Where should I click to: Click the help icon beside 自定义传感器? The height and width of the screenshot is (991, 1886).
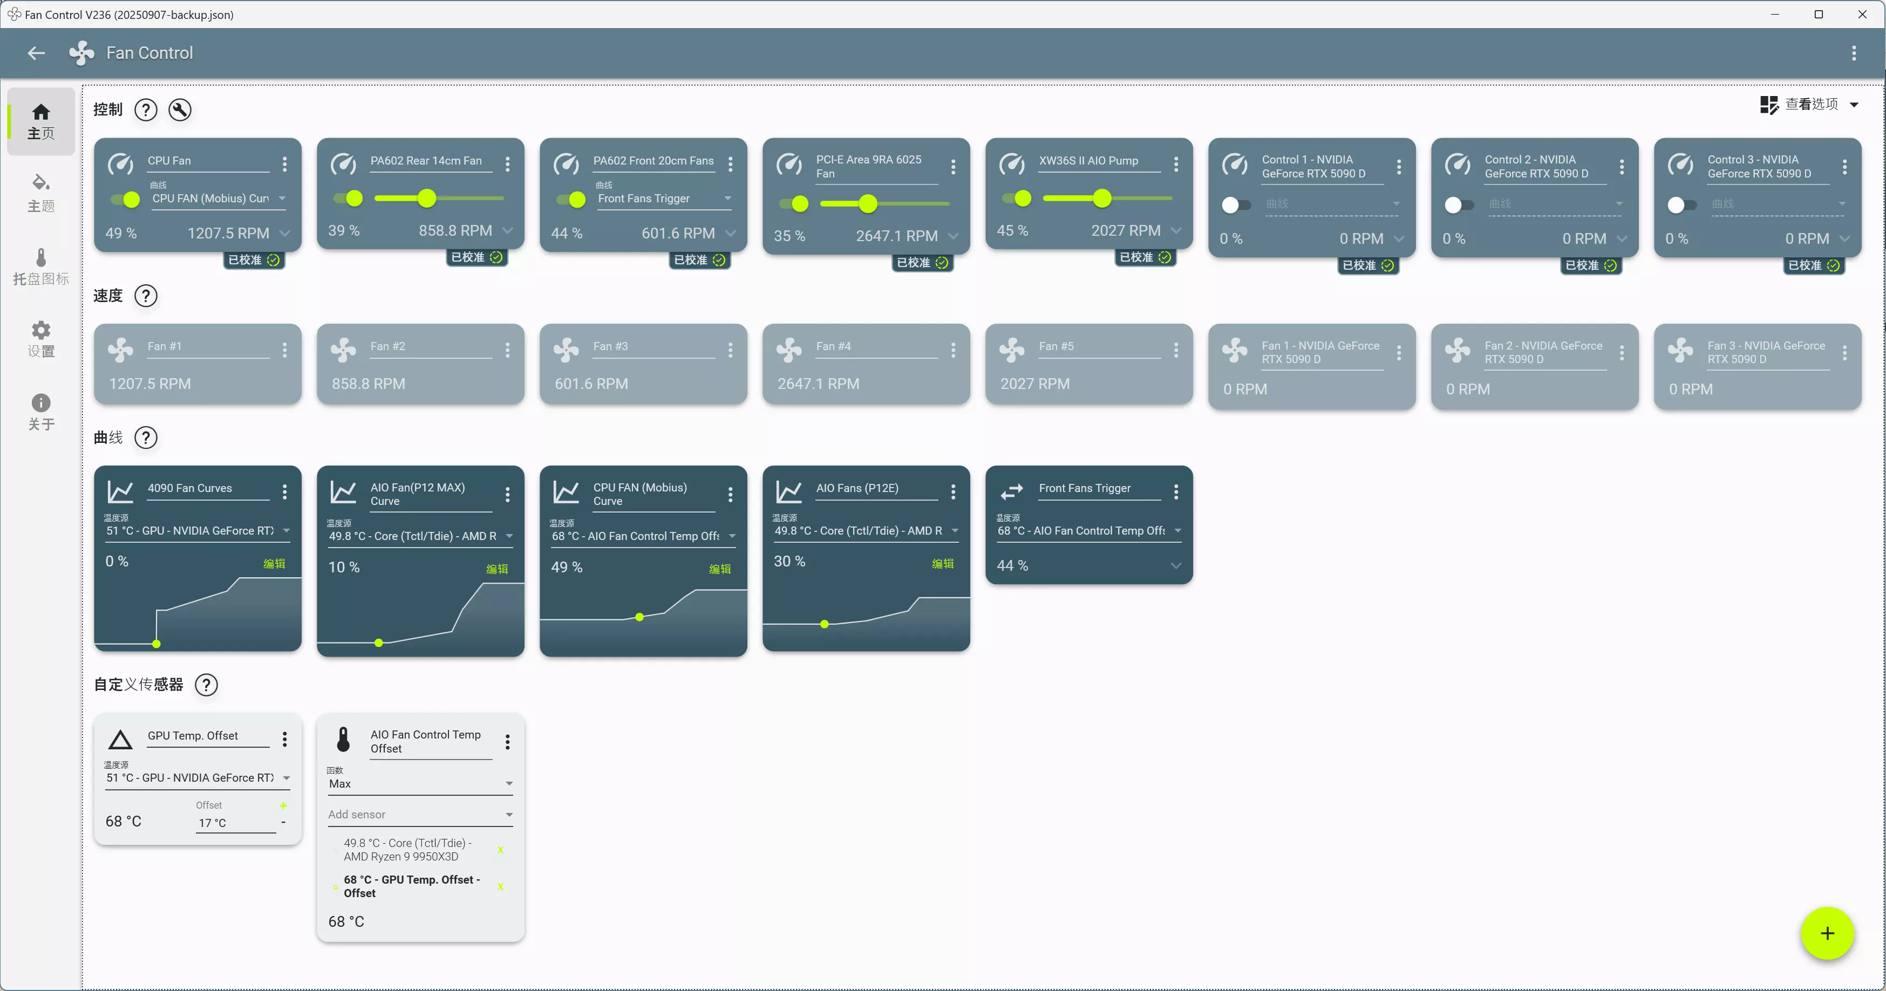pos(207,685)
